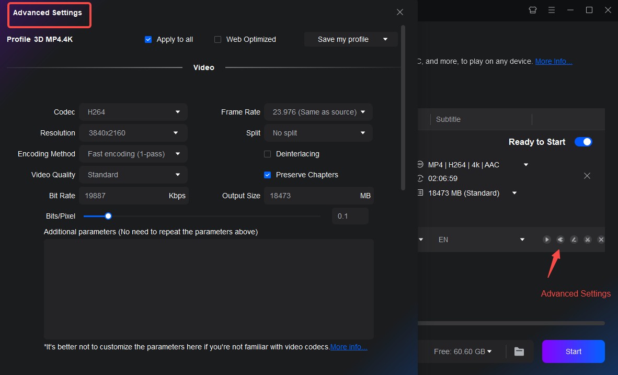
Task: Adjust the Bits/Pixel slider handle
Action: pyautogui.click(x=108, y=215)
